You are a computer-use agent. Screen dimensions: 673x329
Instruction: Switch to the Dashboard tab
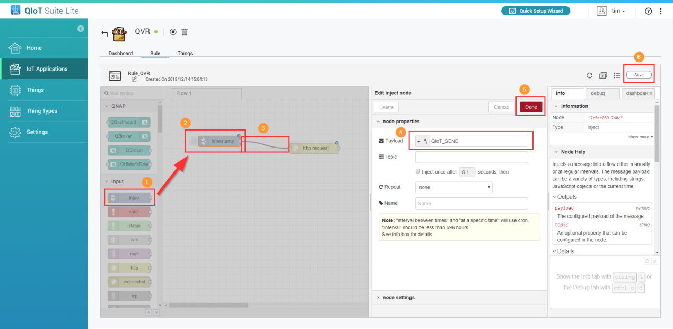coord(120,54)
